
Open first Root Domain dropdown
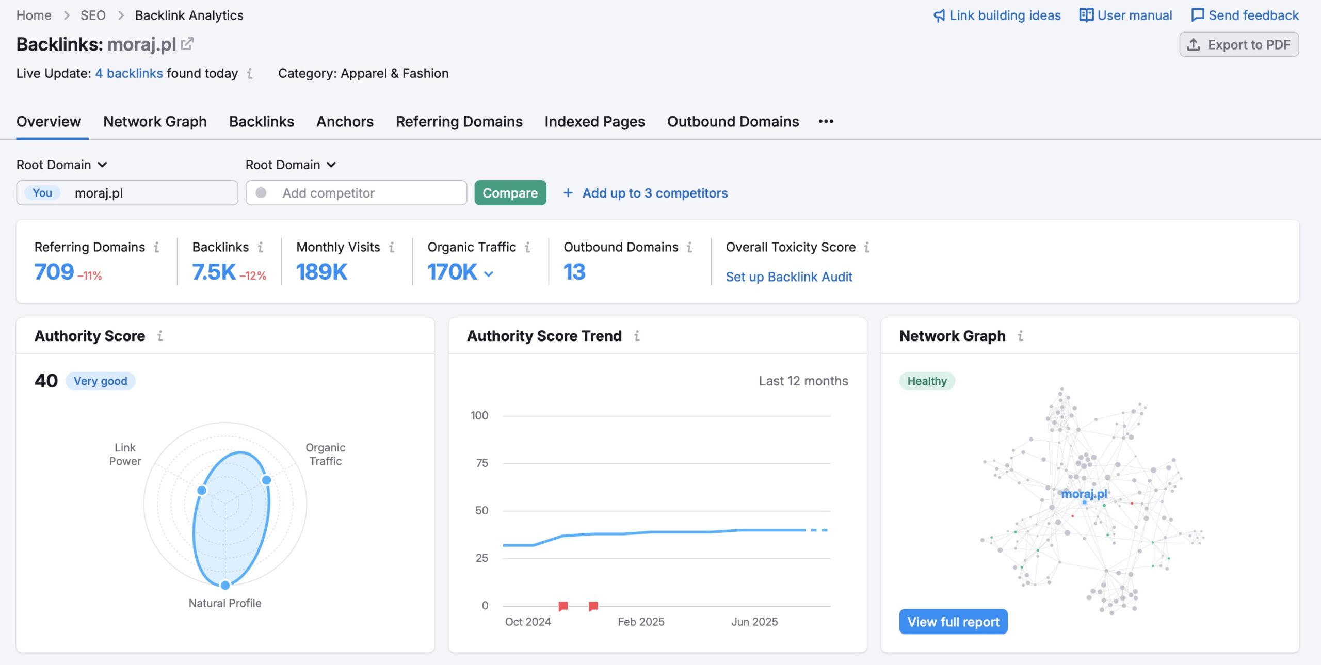click(62, 165)
